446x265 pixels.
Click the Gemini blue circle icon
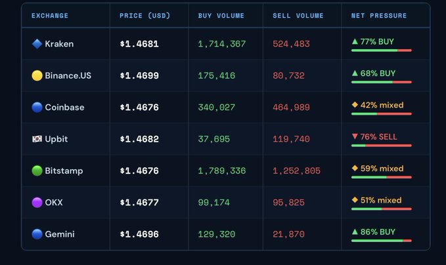[37, 234]
